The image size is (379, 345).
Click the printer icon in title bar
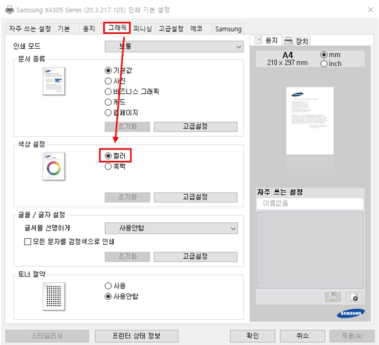pos(9,10)
